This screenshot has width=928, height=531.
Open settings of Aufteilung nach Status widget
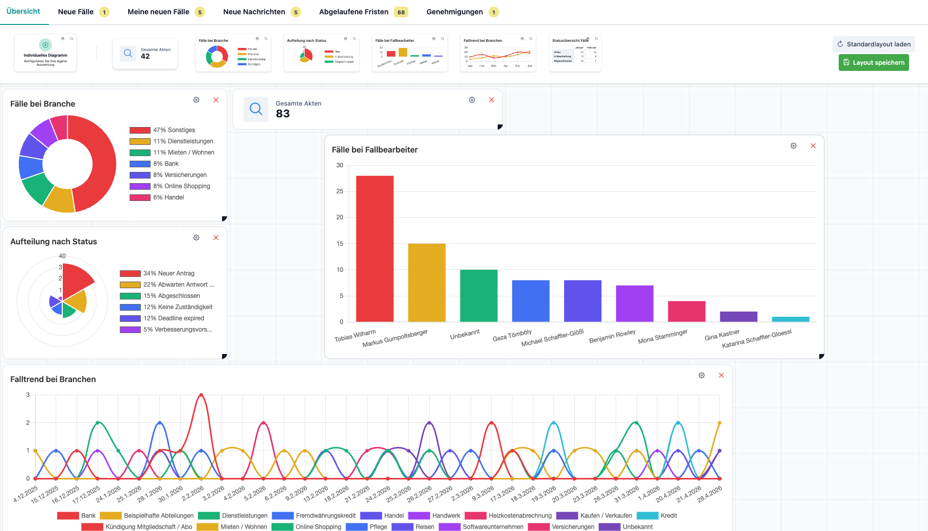pos(197,238)
